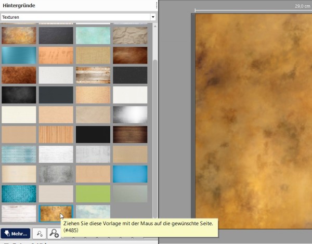Choose the white-gray vignette gradient thumbnail
The width and height of the screenshot is (312, 244).
130,114
